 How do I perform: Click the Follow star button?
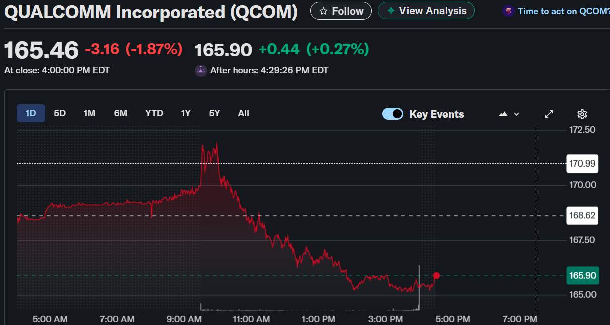[x=341, y=11]
